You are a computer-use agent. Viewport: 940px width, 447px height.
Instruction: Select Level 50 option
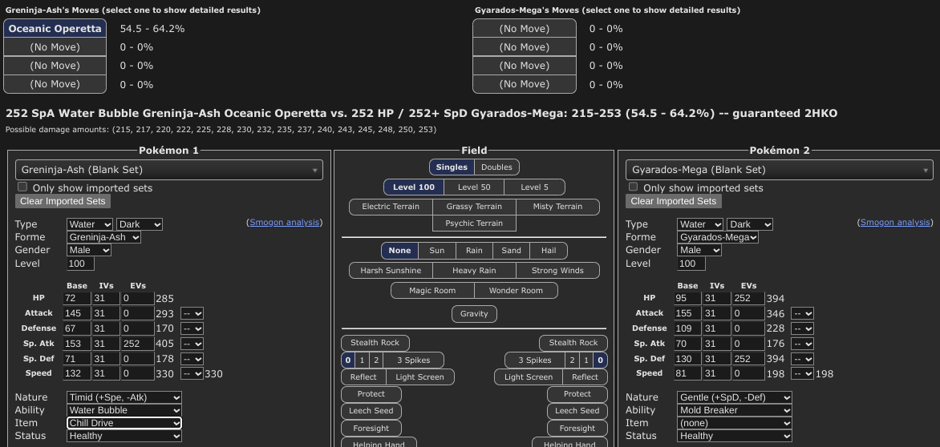tap(474, 187)
